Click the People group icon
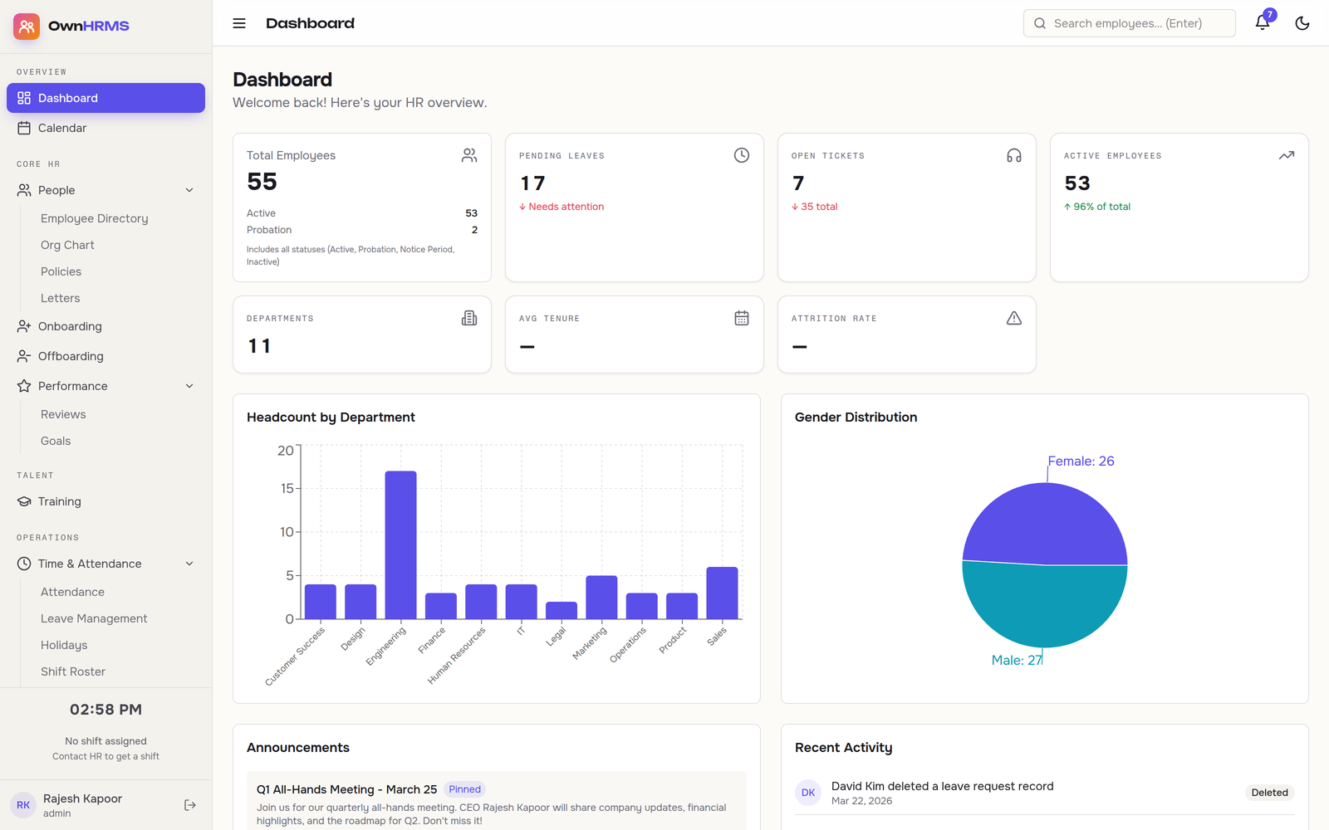1329x830 pixels. (24, 190)
